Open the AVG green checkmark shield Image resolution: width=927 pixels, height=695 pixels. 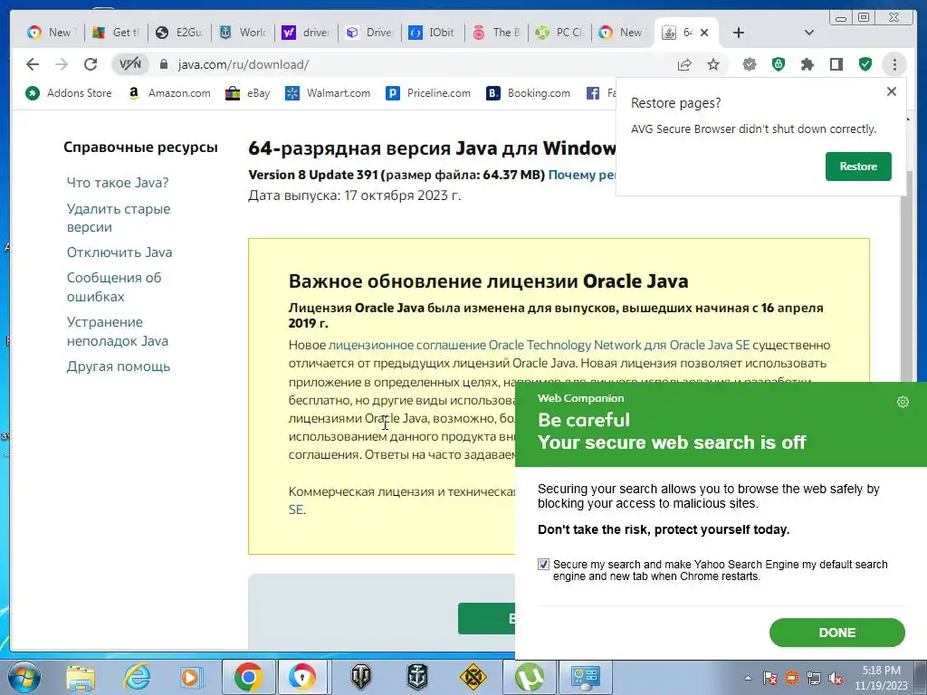point(865,64)
